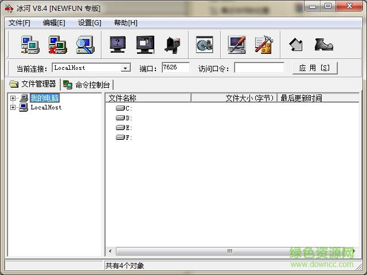
Task: Click the return arrow toolbar icon
Action: [296, 45]
